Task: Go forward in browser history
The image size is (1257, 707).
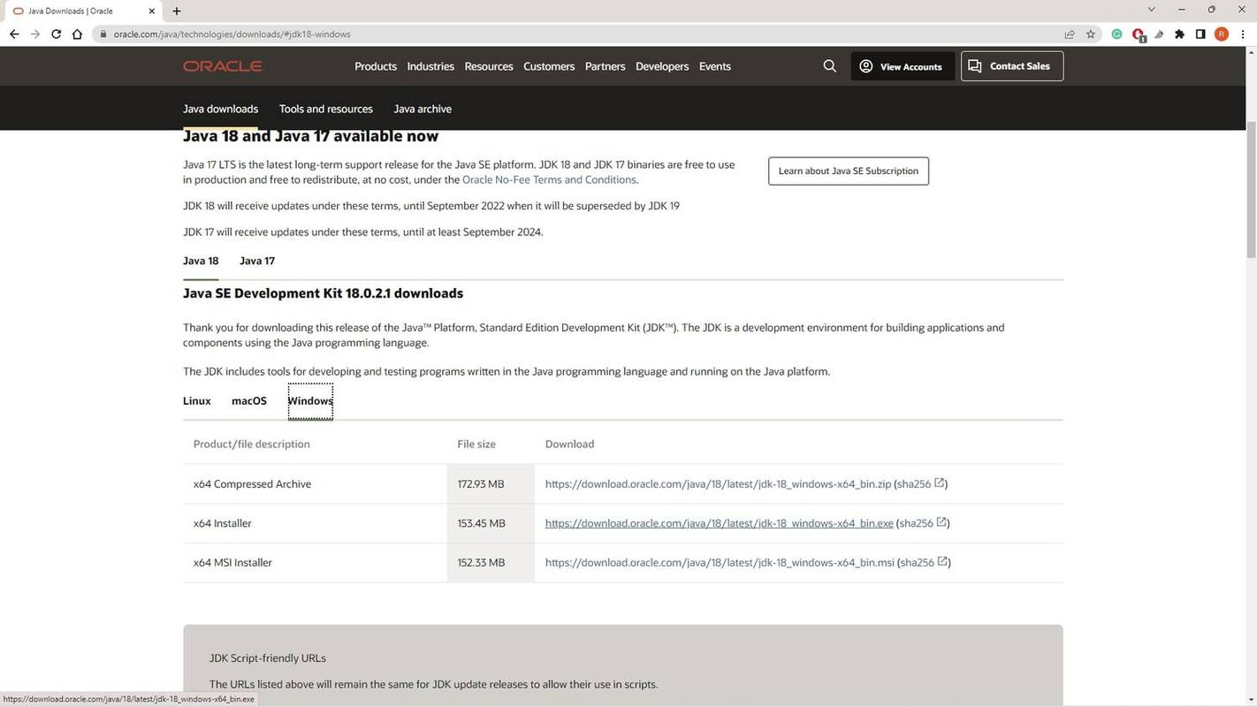Action: point(35,34)
